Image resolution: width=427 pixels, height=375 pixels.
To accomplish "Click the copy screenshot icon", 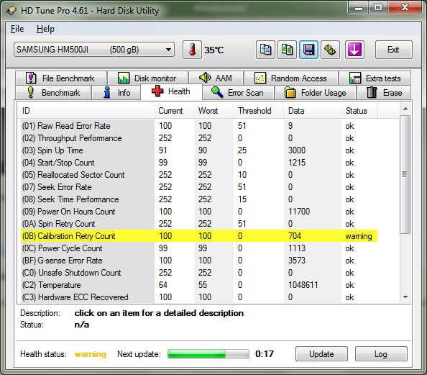I will (287, 50).
